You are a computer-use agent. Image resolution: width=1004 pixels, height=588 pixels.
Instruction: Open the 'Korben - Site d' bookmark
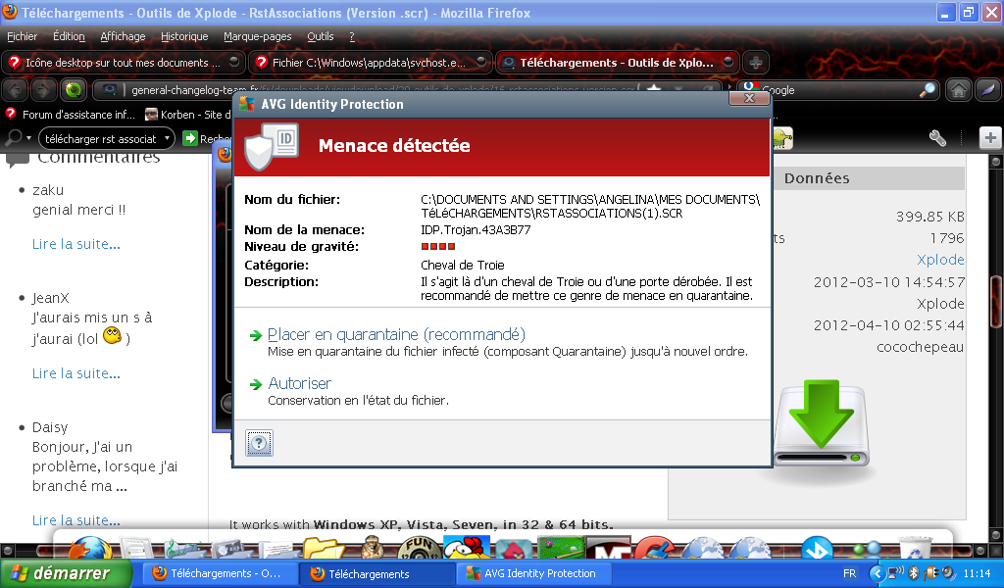click(x=187, y=115)
